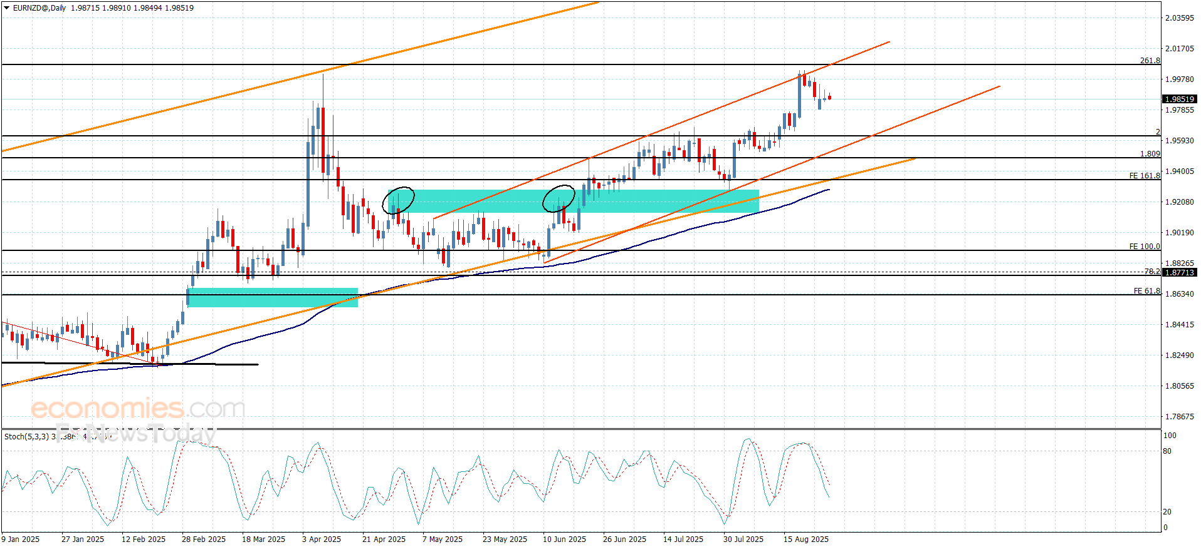Click the stochastic scale value 80
This screenshot has width=1201, height=547.
point(1167,451)
